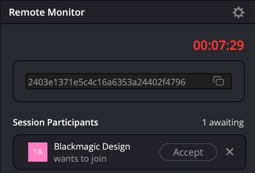Viewport: 255px width, 173px height.
Task: Copy the session code using copy icon
Action: pos(218,81)
